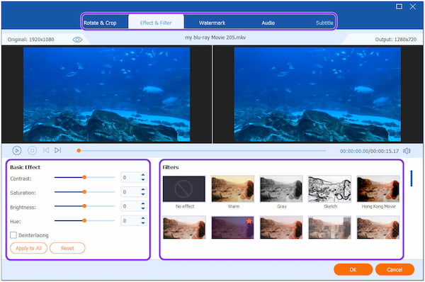Click the volume speaker icon
Screen dimensions: 425x282
(x=407, y=151)
